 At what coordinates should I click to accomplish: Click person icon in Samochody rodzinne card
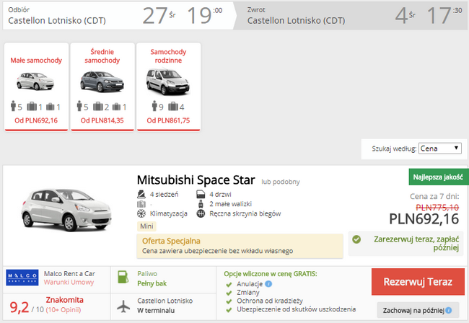(x=154, y=106)
